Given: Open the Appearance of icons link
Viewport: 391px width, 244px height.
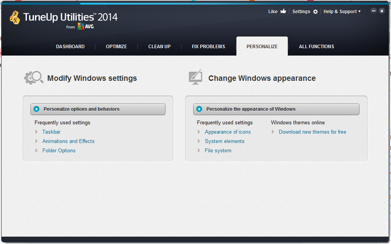Looking at the screenshot, I should coord(228,132).
